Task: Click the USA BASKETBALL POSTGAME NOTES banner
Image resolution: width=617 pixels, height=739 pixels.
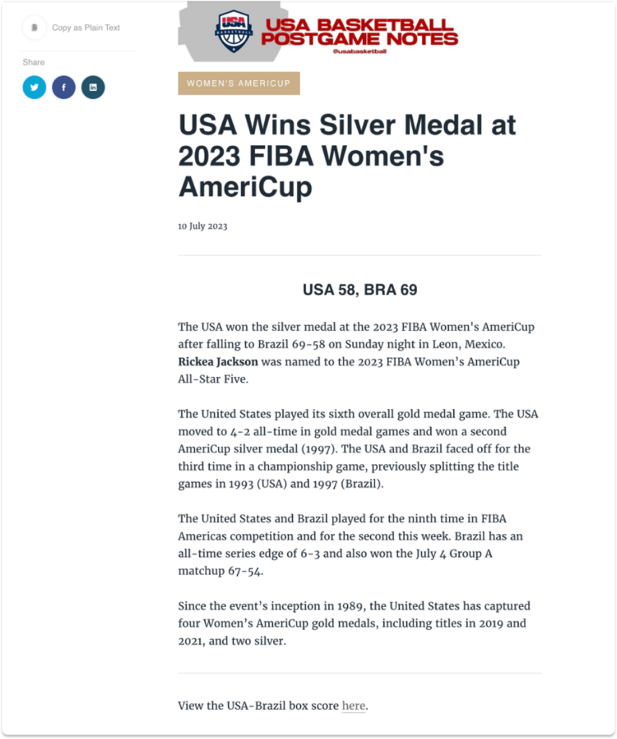Action: (x=361, y=30)
